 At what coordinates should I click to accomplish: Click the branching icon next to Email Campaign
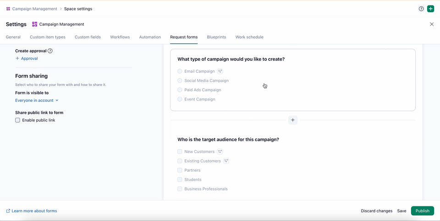[x=220, y=71]
